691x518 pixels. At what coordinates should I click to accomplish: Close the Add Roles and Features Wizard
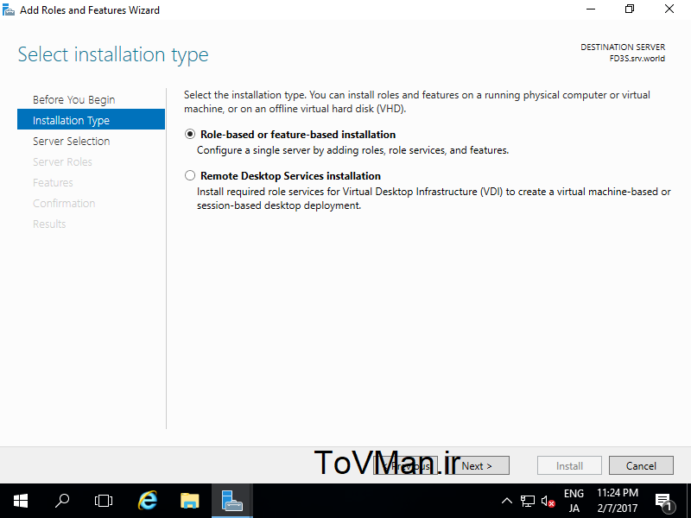(669, 9)
